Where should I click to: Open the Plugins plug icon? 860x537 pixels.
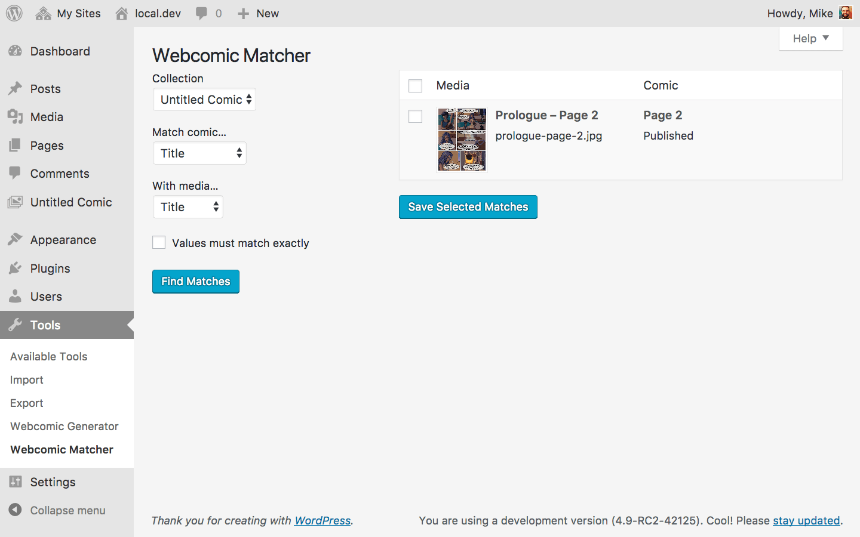(16, 268)
